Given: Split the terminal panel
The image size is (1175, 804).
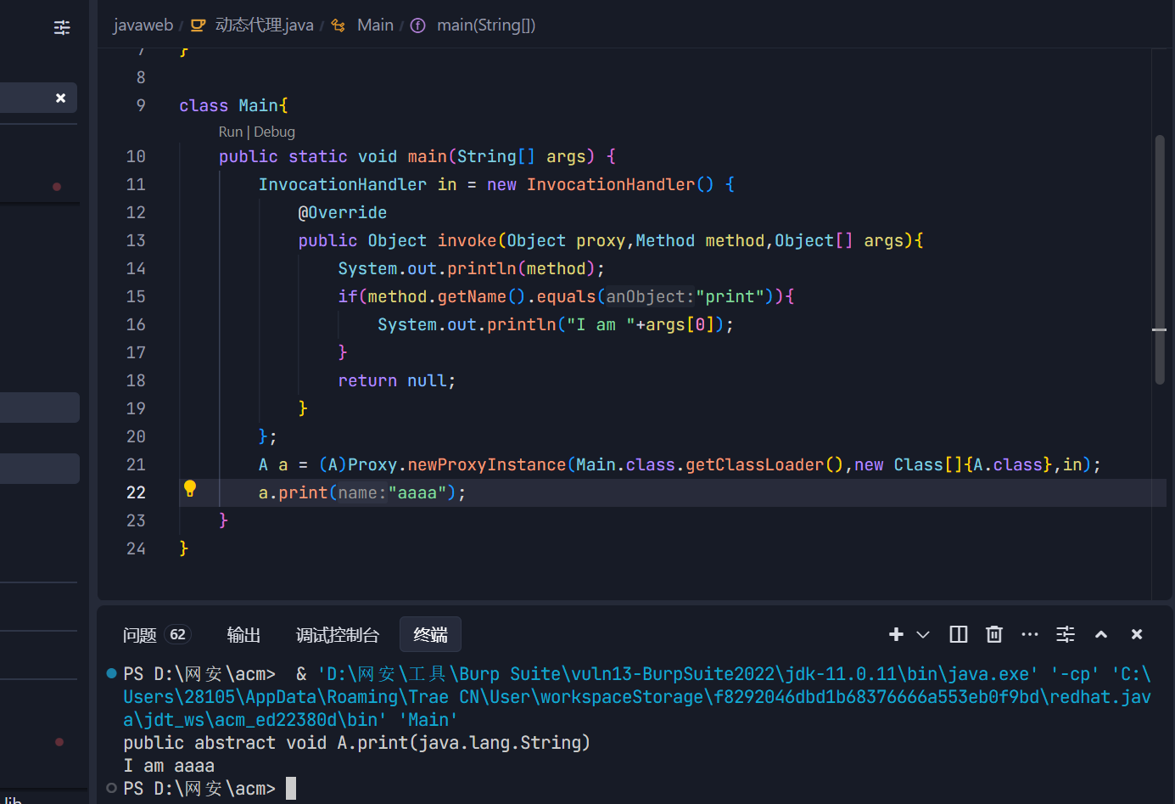Looking at the screenshot, I should pyautogui.click(x=959, y=634).
